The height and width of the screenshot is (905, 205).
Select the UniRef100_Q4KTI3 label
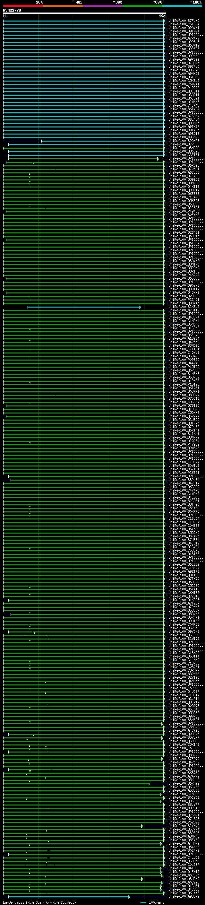click(x=184, y=187)
